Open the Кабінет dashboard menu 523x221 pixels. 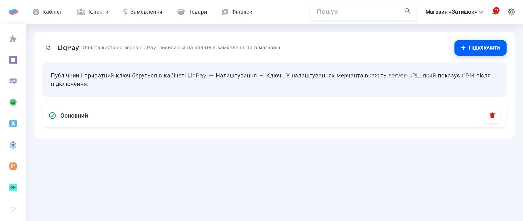pyautogui.click(x=47, y=12)
